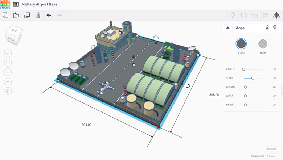Click the Military Airport Base title
Viewport: 283px width, 160px height.
[39, 4]
